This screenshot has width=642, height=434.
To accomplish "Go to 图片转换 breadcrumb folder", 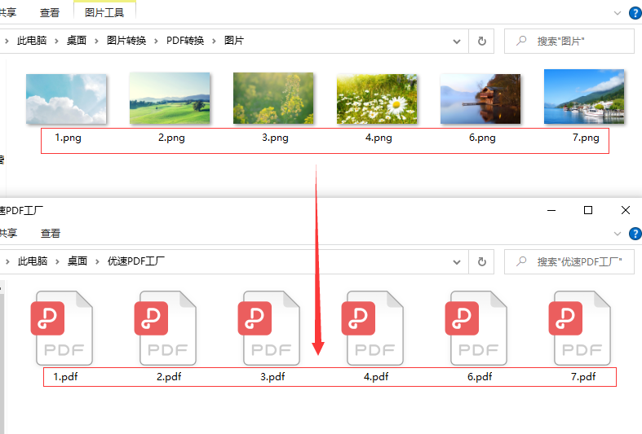I will click(x=126, y=41).
